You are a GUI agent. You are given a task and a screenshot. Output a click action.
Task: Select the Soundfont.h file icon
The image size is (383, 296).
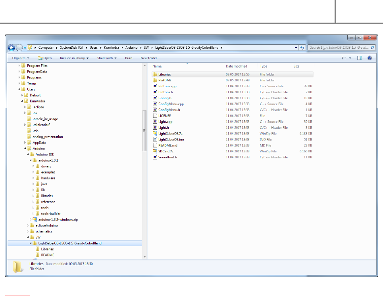click(x=155, y=157)
